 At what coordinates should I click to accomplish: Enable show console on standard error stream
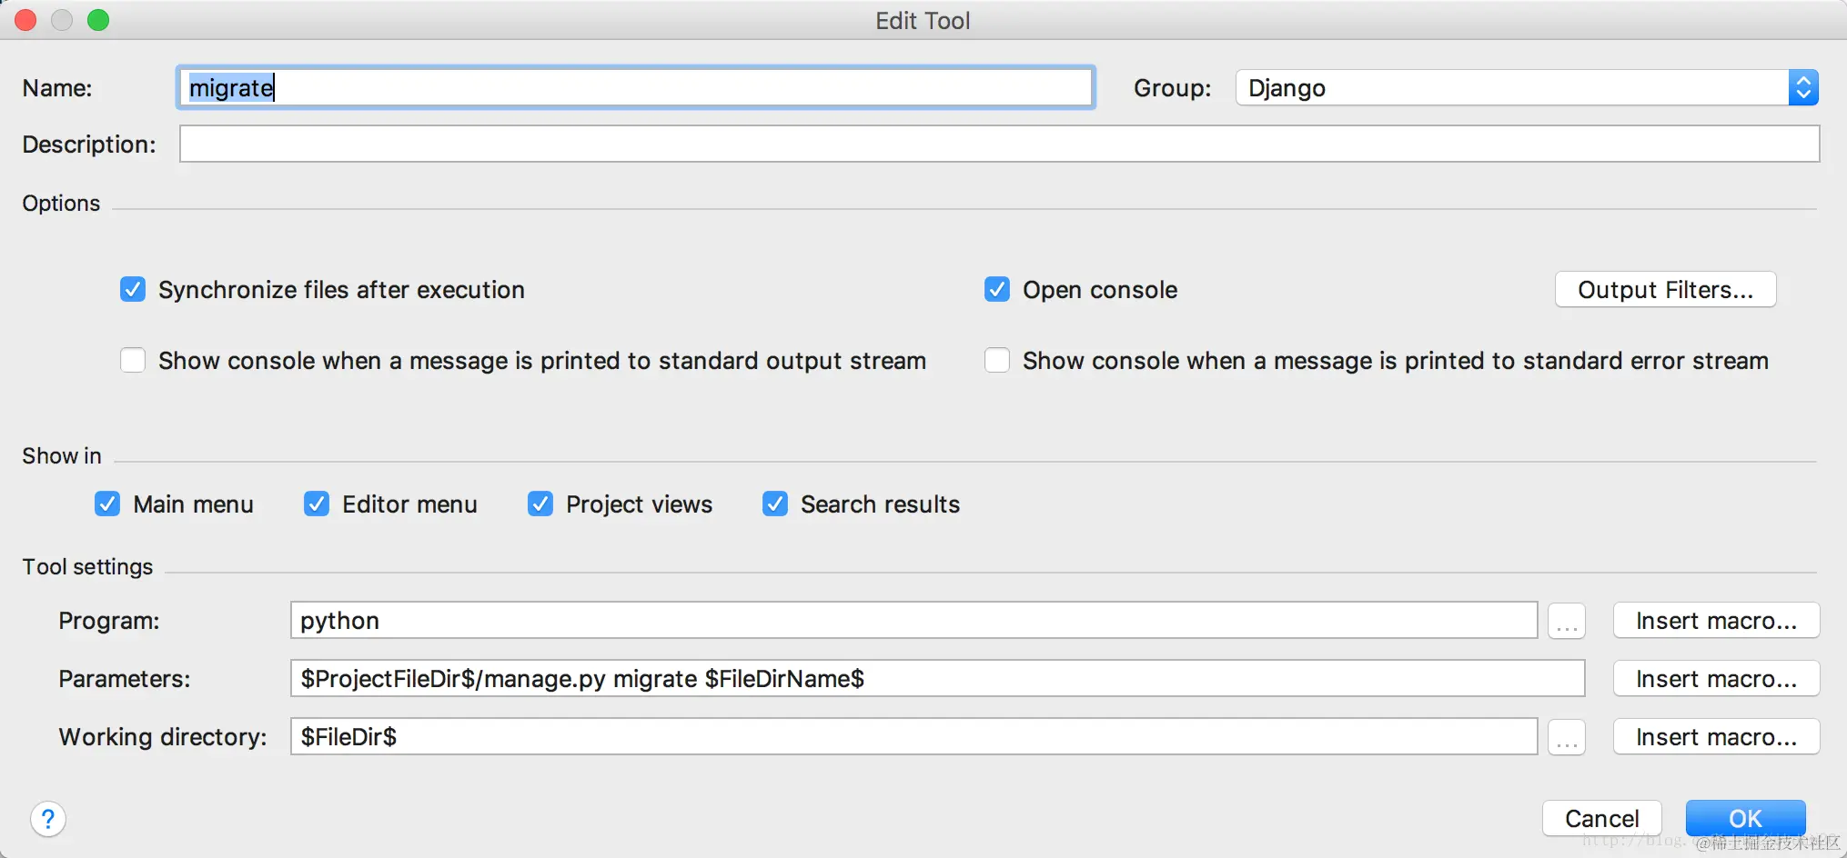click(x=997, y=361)
